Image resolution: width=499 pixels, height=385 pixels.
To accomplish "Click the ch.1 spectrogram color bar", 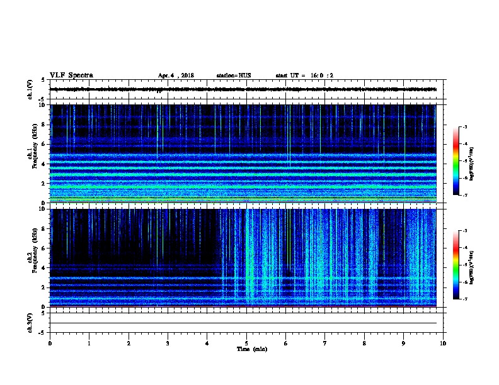I will pyautogui.click(x=456, y=161).
